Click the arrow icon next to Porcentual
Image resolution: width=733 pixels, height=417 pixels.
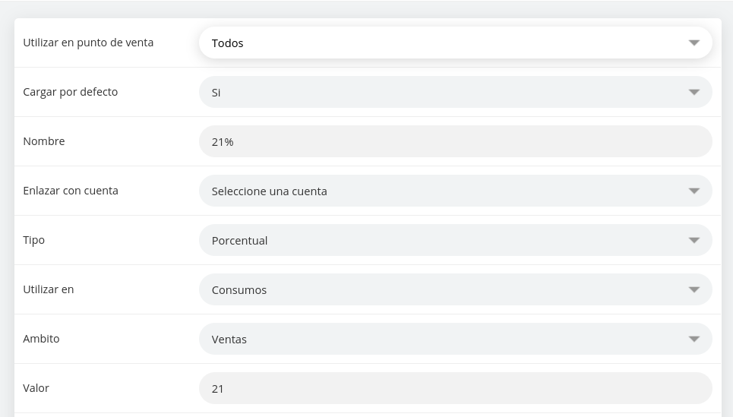pyautogui.click(x=694, y=241)
